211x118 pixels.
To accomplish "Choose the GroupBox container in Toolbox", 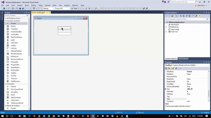I will [x=14, y=92].
